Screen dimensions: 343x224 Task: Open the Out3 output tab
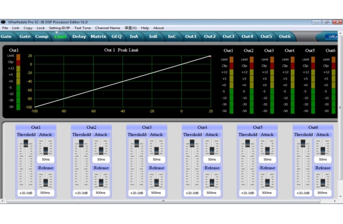(x=228, y=36)
